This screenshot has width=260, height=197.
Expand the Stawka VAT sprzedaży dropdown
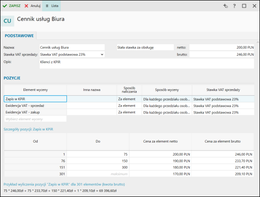pos(72,54)
